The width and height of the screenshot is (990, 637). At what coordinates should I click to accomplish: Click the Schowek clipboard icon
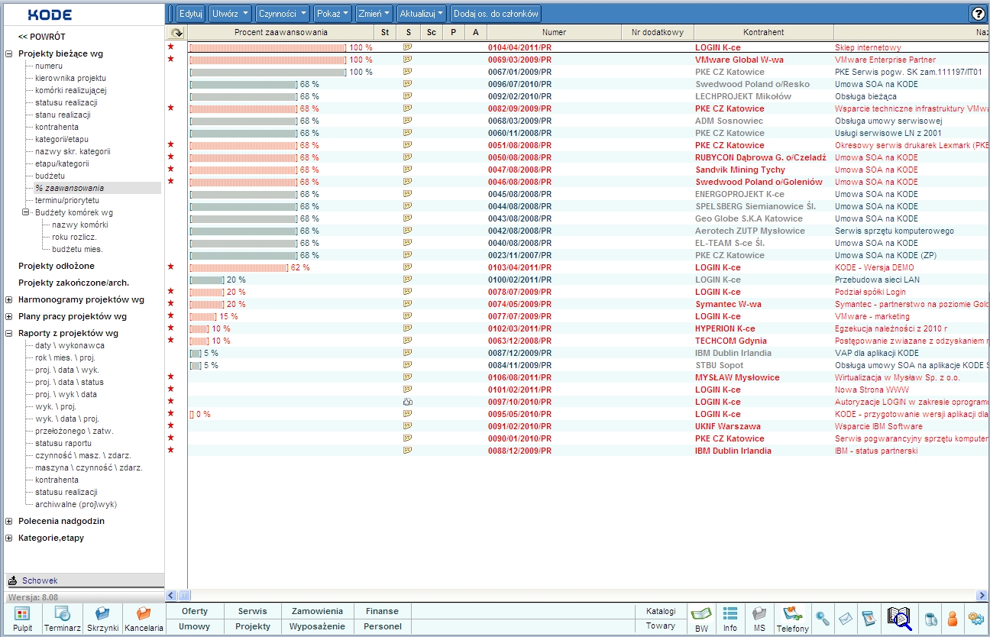[x=12, y=580]
